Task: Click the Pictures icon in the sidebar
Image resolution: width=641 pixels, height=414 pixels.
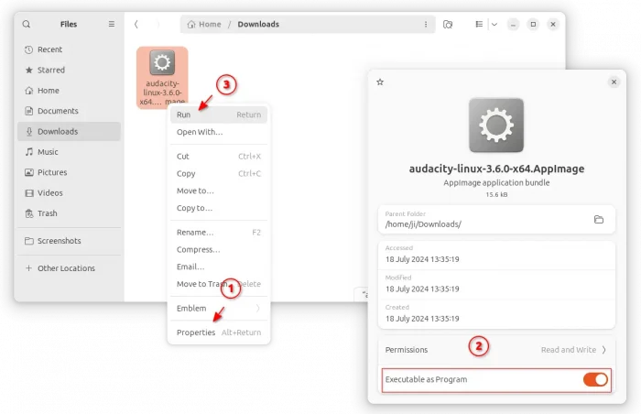Action: pos(28,172)
